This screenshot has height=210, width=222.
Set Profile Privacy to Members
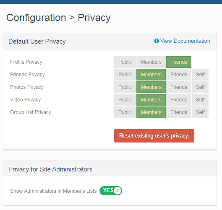click(151, 62)
